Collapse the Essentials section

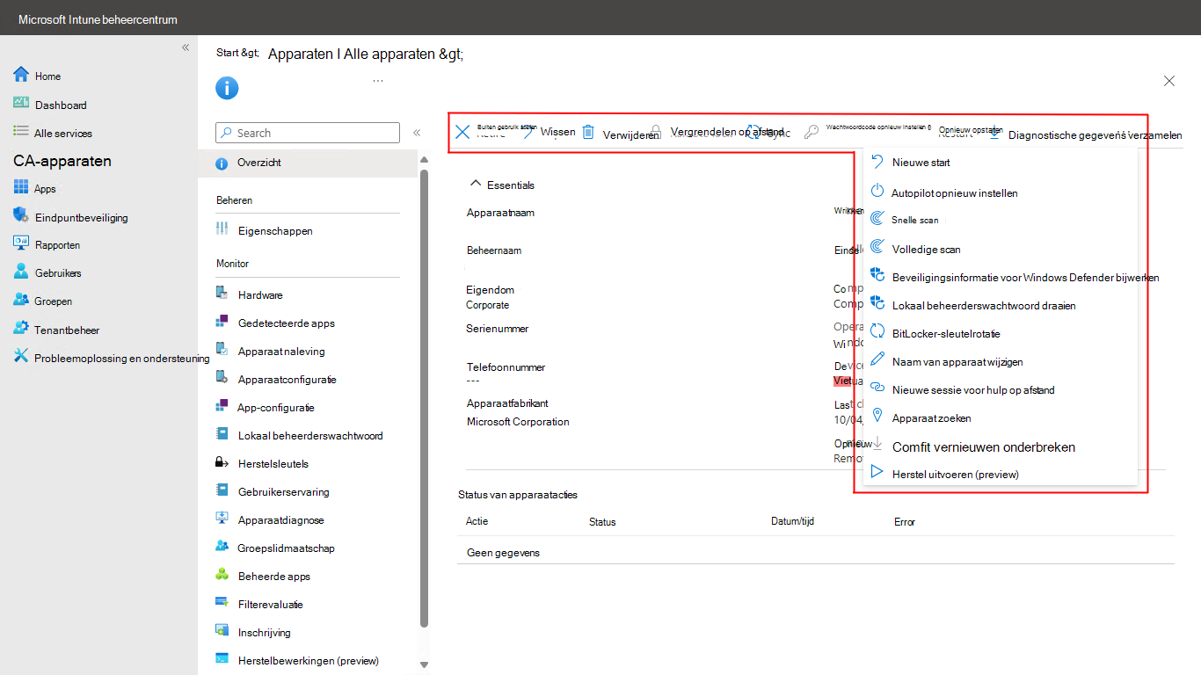[x=476, y=184]
